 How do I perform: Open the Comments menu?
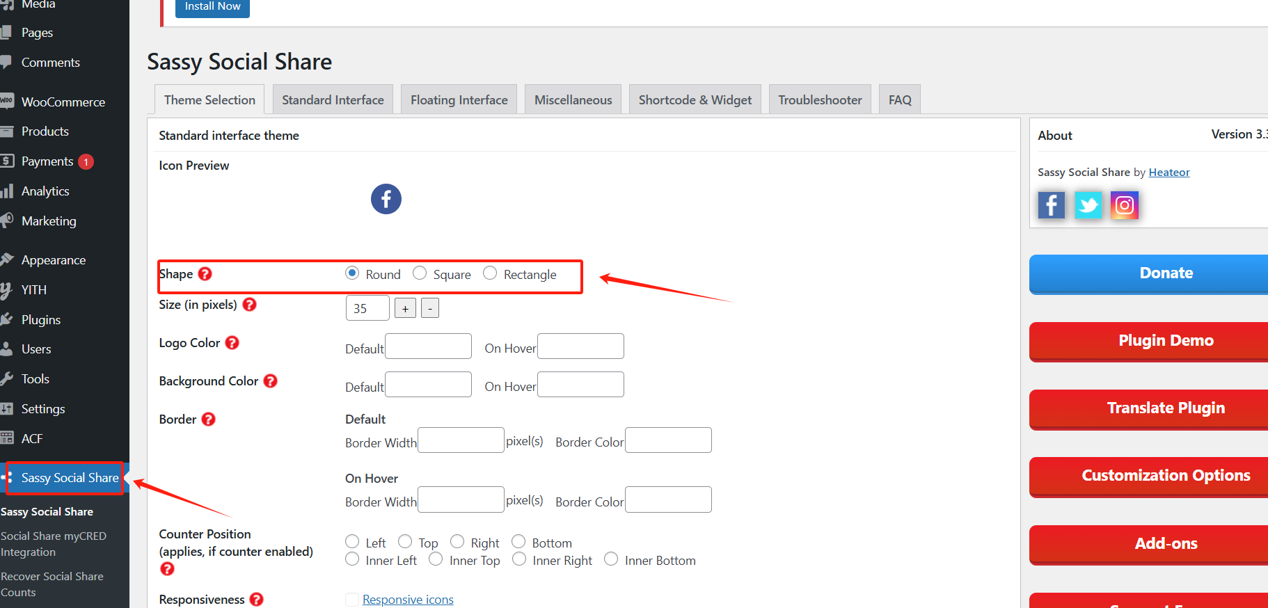[51, 63]
